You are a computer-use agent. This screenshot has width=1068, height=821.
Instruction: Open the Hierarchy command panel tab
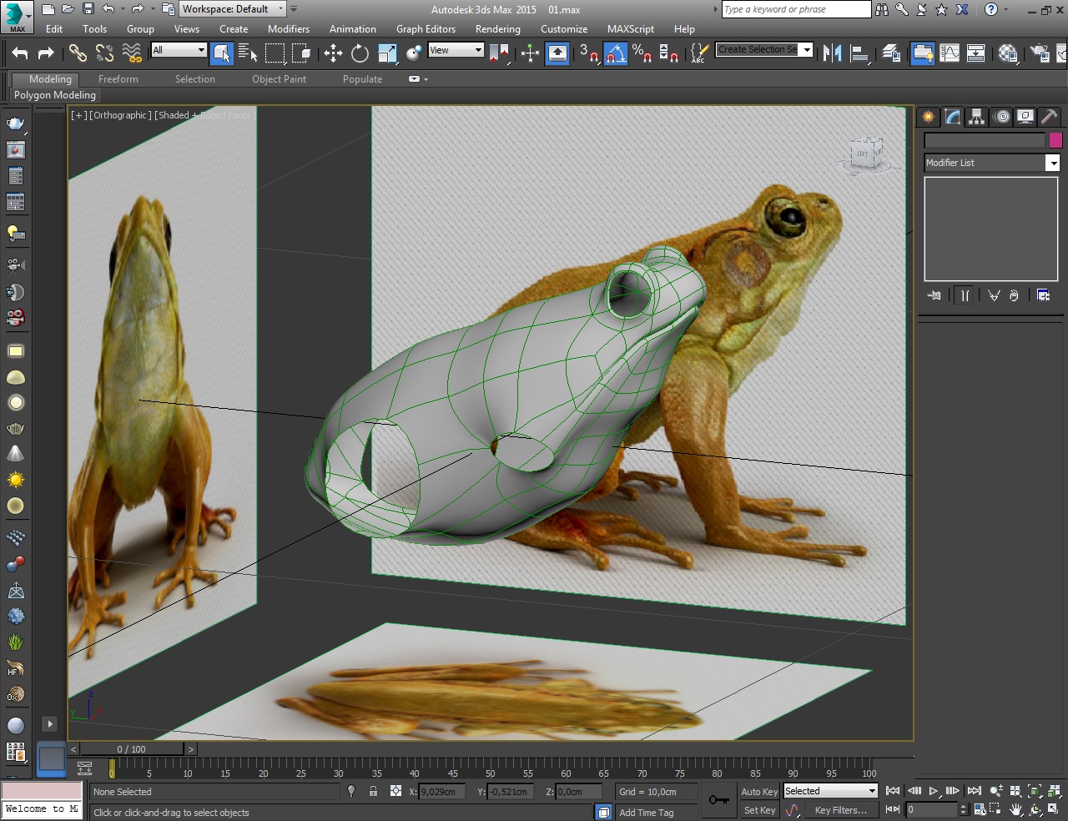pos(976,117)
